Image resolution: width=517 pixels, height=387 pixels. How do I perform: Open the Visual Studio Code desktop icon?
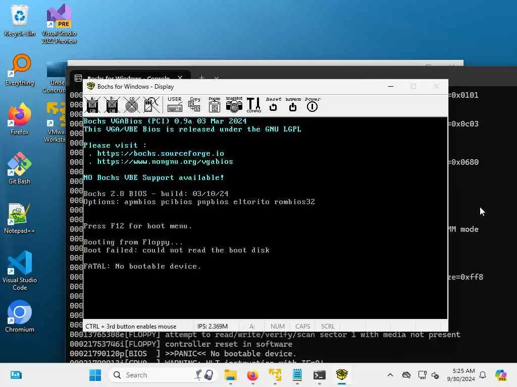point(20,271)
